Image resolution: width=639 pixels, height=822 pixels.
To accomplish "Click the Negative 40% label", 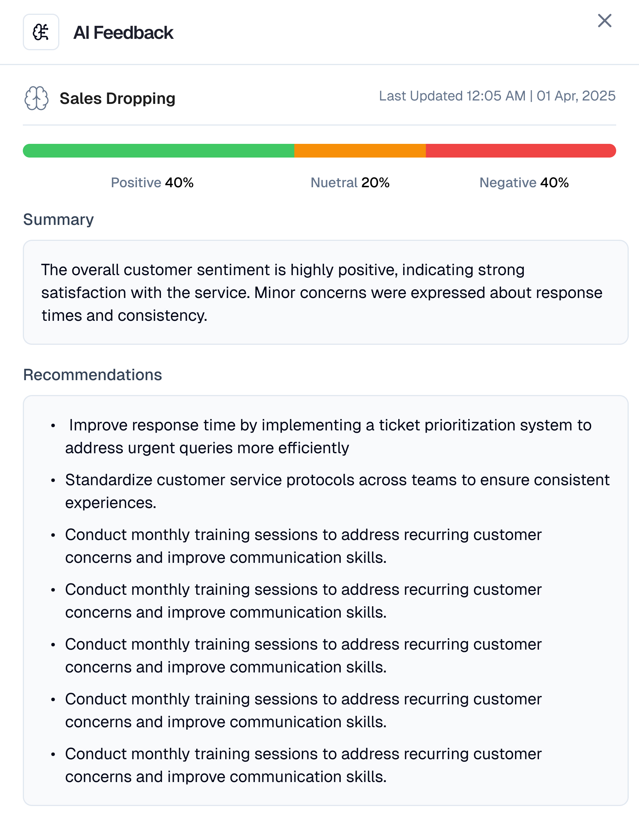I will (524, 183).
